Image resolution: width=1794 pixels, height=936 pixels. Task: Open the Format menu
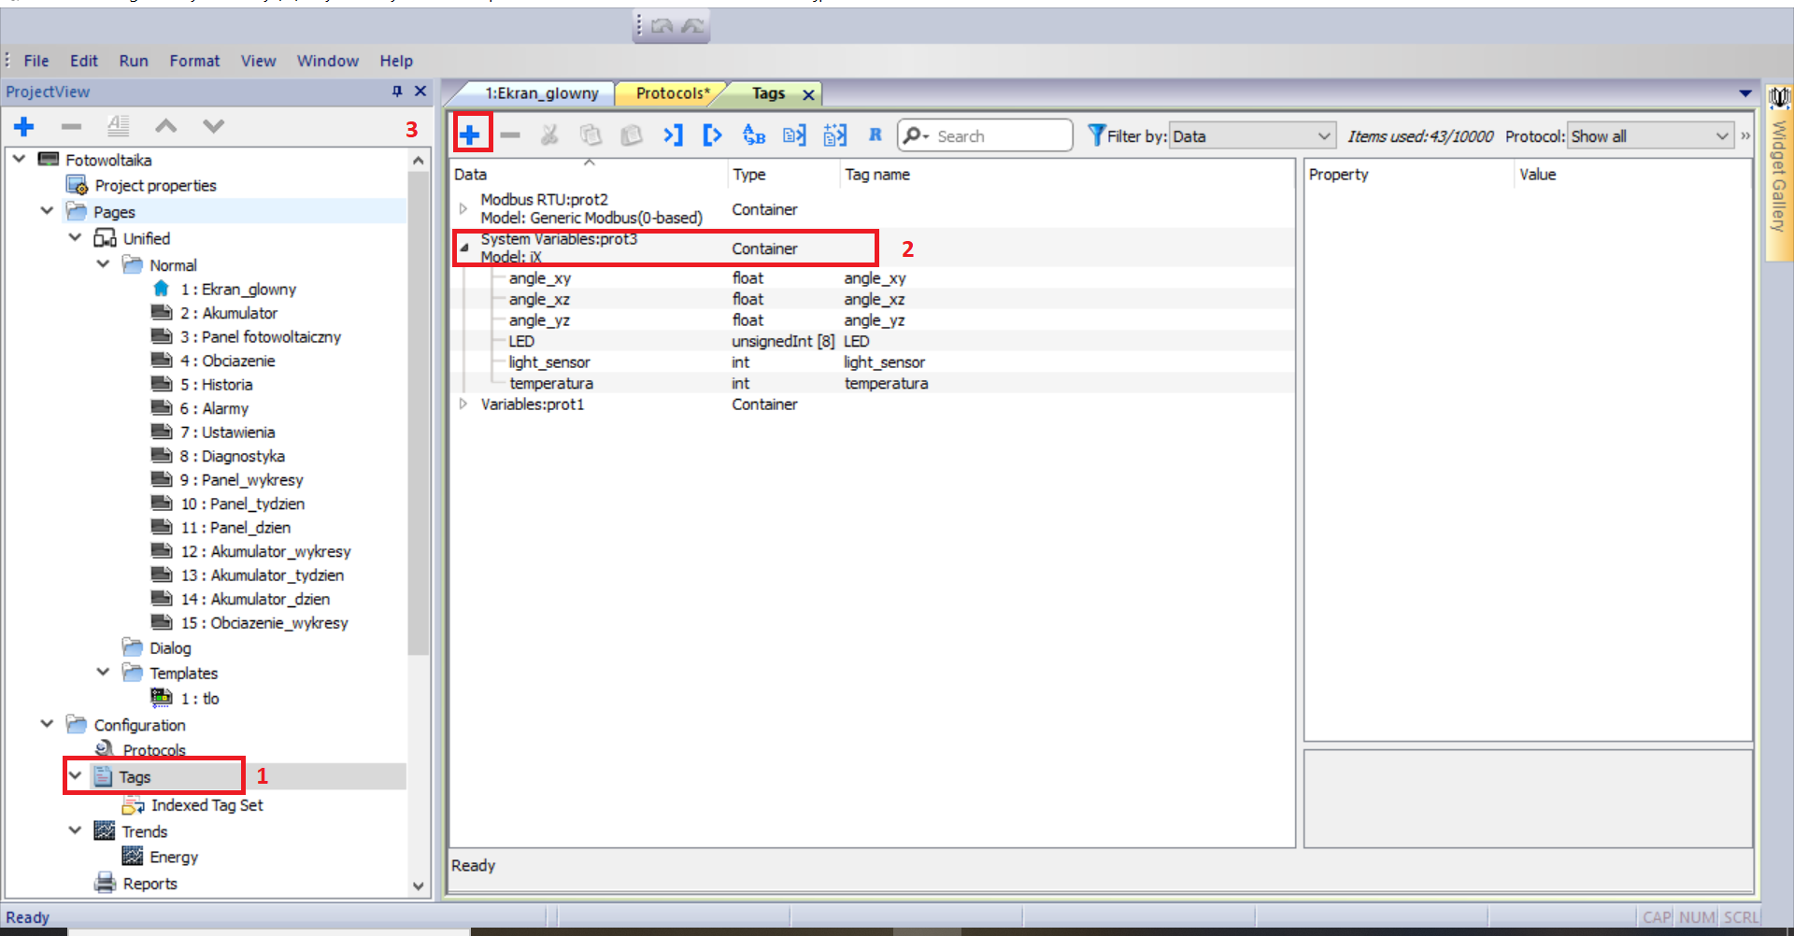point(194,61)
